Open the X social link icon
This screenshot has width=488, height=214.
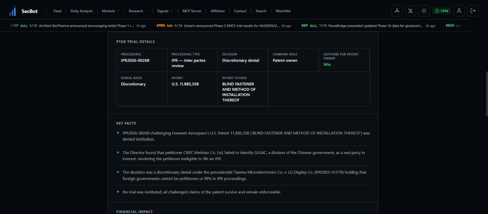point(410,11)
